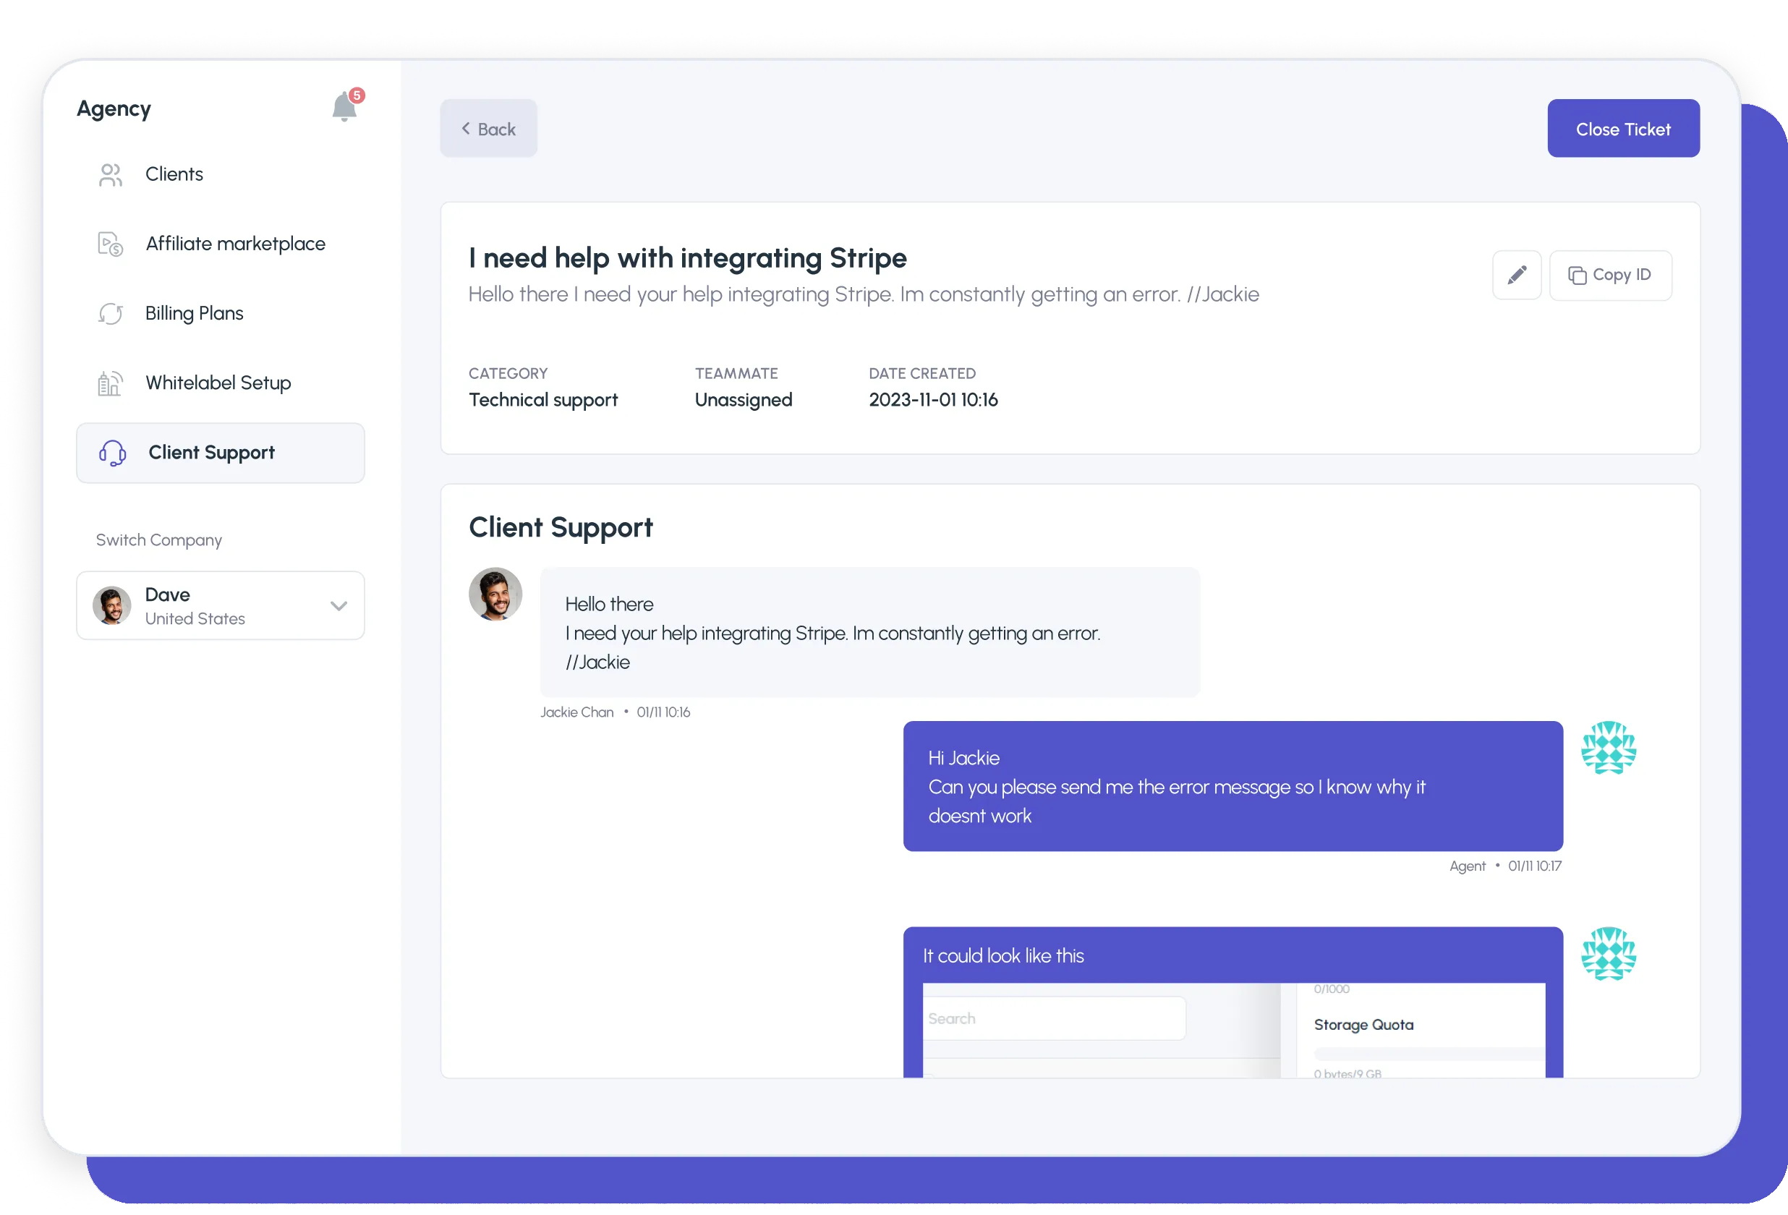Click the Back button
Image resolution: width=1788 pixels, height=1215 pixels.
pyautogui.click(x=488, y=129)
